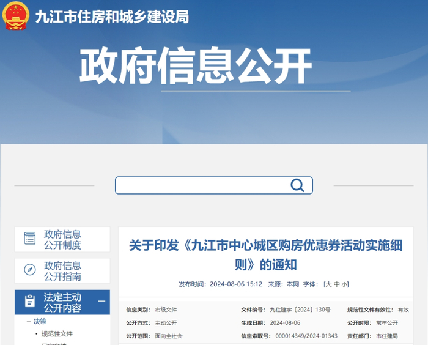Collapse the 法定主动公开内容 section via minus icon
Screen dimensions: 428x345
[102, 301]
